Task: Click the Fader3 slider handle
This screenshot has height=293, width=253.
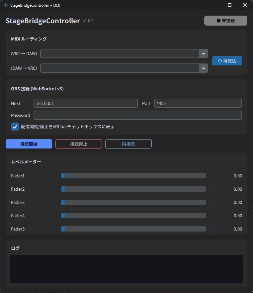Action: [63, 202]
